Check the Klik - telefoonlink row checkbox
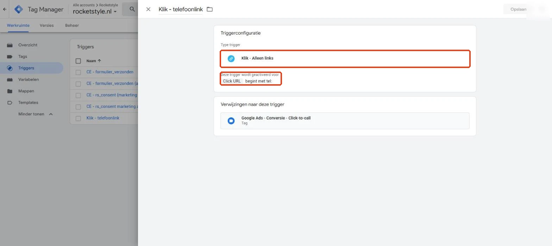 click(x=78, y=118)
